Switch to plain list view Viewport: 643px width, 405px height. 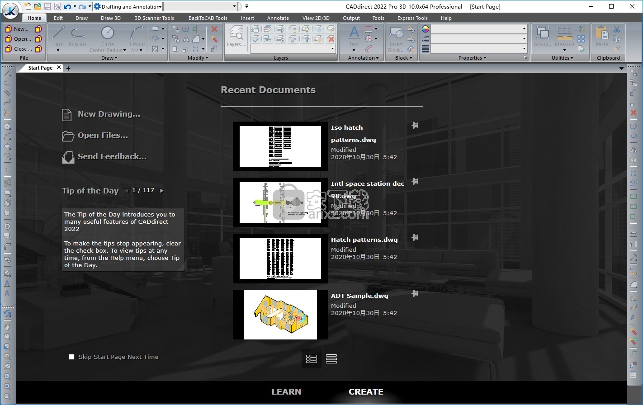coord(331,359)
